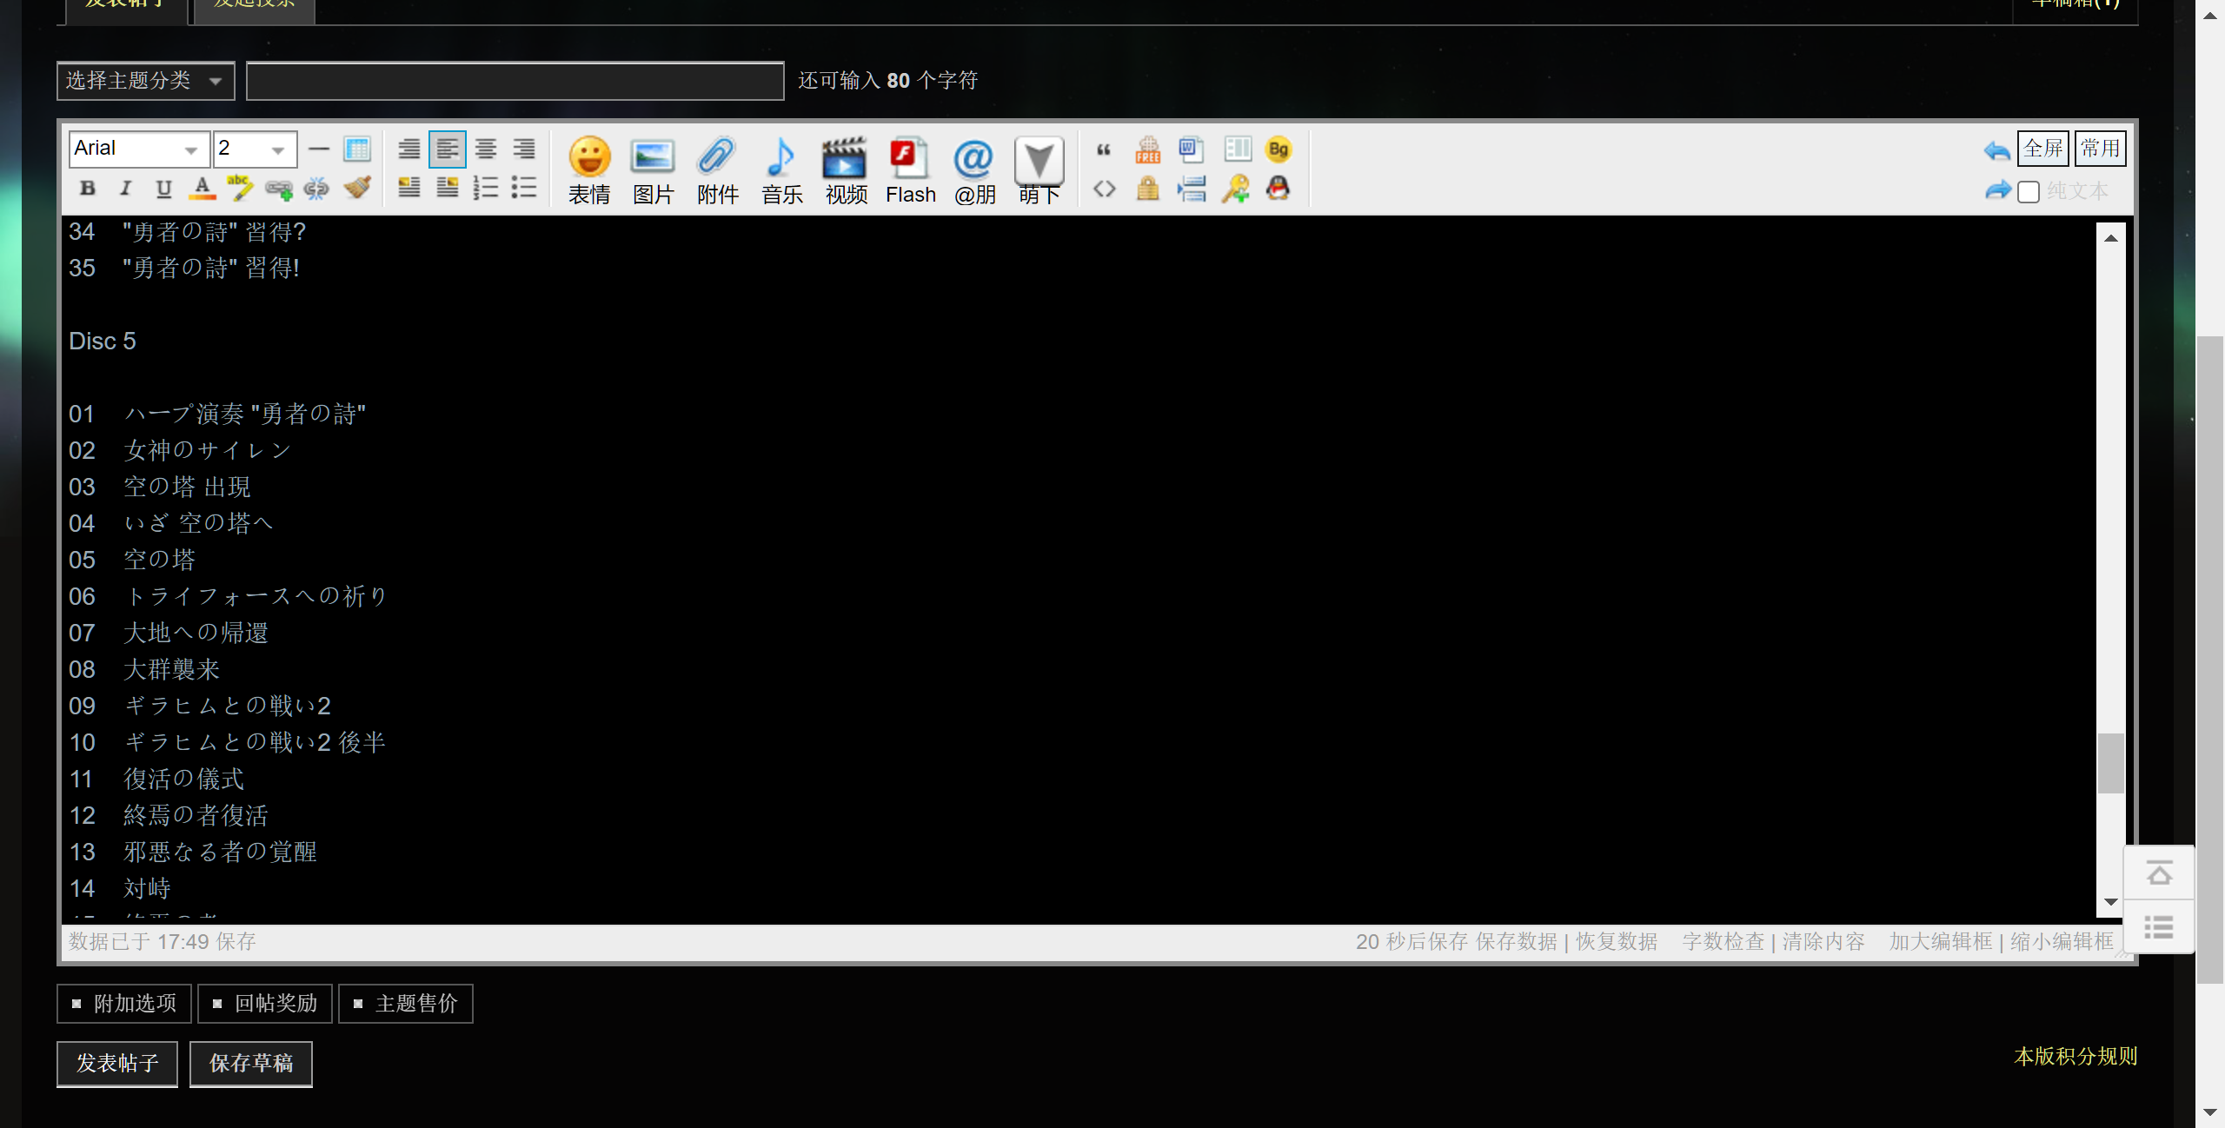The height and width of the screenshot is (1128, 2225).
Task: Center align the text
Action: point(486,149)
